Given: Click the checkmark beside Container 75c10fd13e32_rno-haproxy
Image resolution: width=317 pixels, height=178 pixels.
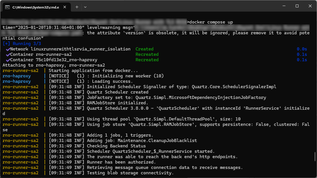Looking at the screenshot, I should click(x=8, y=60).
